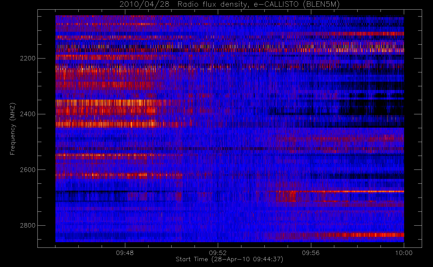Screen dimensions: 433x267
Task: Click the 09:56 time tick label
Action: [311, 253]
